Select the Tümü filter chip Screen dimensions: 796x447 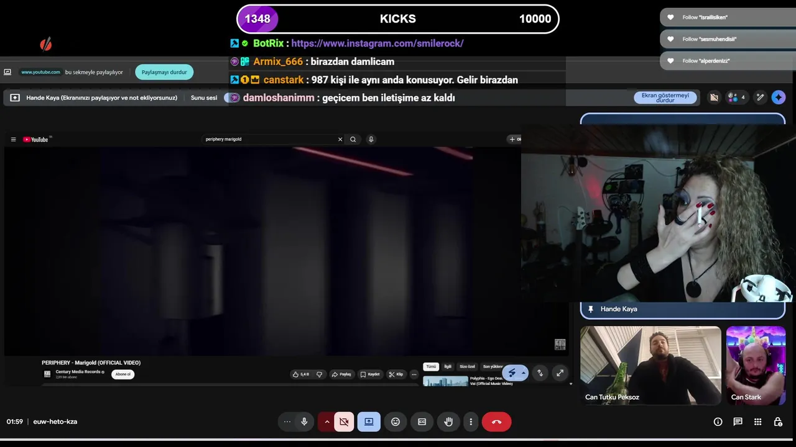tap(431, 366)
